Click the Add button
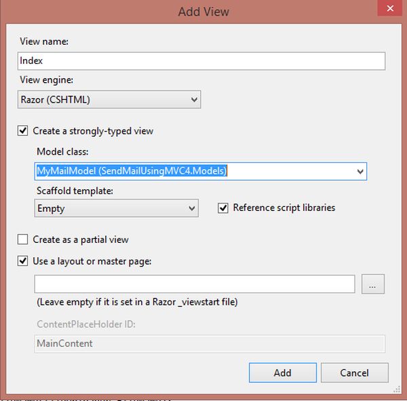Screen dimensions: 407x401 [x=282, y=373]
